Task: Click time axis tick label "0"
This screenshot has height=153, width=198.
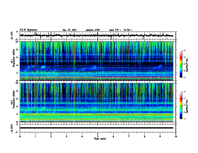Action: (x=20, y=136)
